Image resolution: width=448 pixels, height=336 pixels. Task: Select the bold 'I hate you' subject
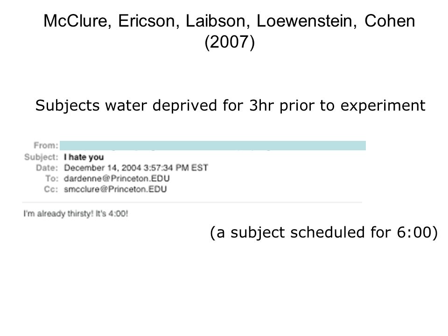tap(84, 157)
